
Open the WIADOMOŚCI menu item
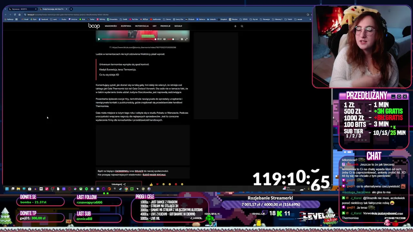click(x=111, y=26)
